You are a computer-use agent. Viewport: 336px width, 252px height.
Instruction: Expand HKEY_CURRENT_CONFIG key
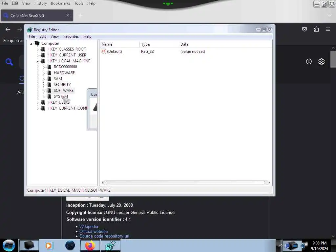(37, 109)
